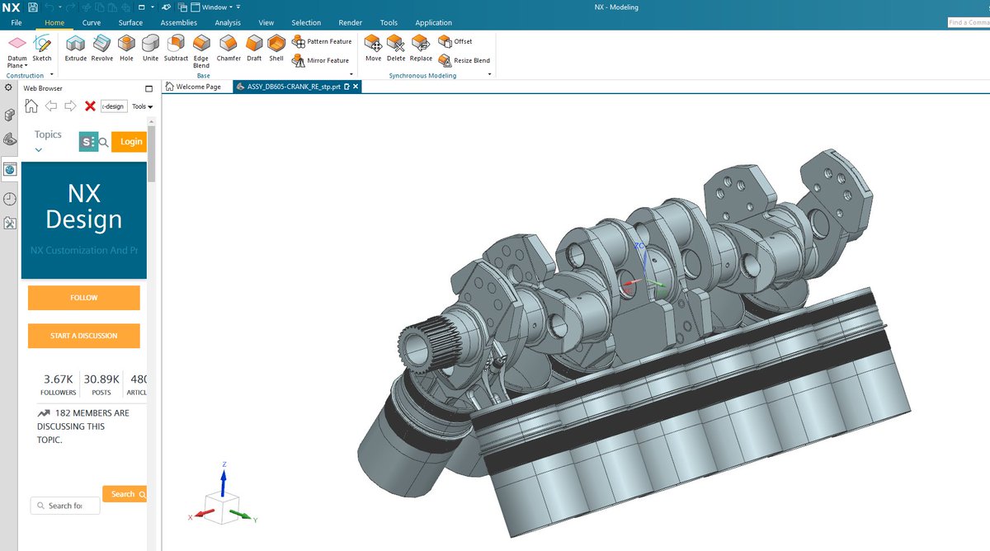Expand the Construction group options
The image size is (990, 551).
click(x=51, y=75)
